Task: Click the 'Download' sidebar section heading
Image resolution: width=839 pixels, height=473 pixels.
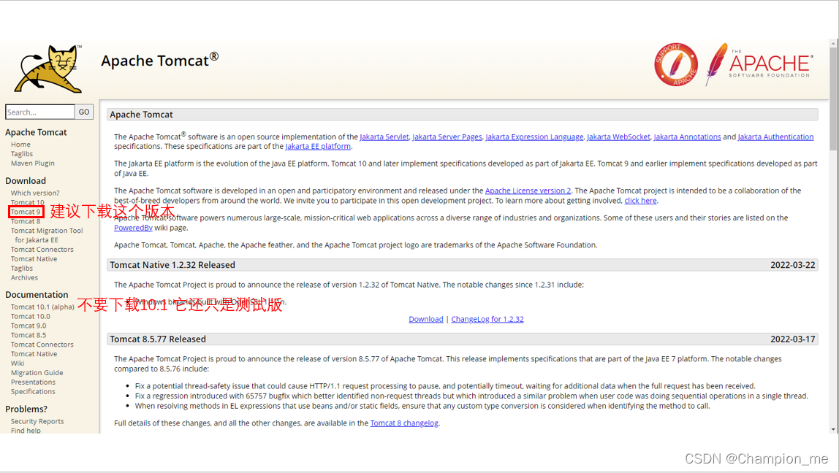Action: point(26,180)
